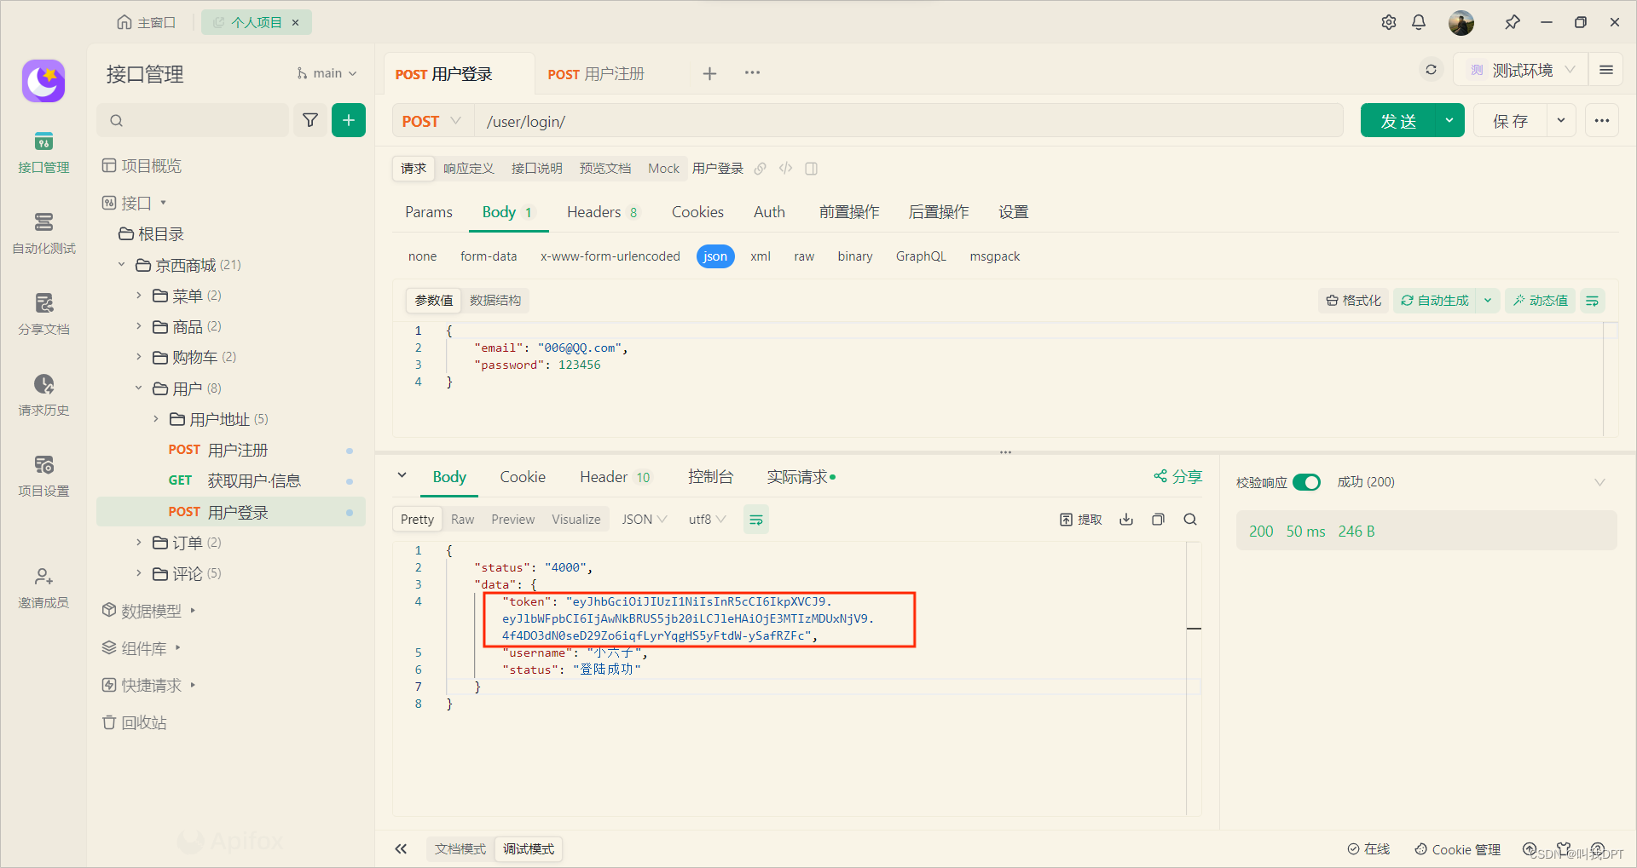1637x868 pixels.
Task: Open a new request tab with the plus icon
Action: [709, 73]
